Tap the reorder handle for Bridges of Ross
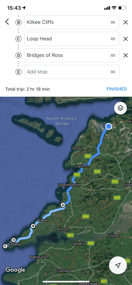Screen dimensions: 132x285 [x=113, y=55]
